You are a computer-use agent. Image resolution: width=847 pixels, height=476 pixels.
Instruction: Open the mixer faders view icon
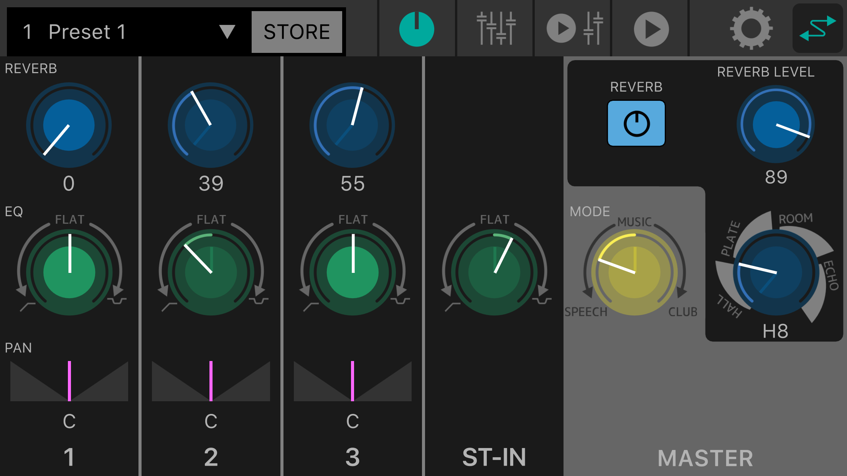[496, 29]
